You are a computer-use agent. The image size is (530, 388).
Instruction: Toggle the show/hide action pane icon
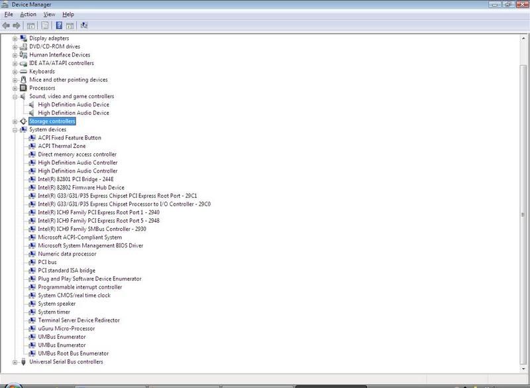pyautogui.click(x=70, y=25)
